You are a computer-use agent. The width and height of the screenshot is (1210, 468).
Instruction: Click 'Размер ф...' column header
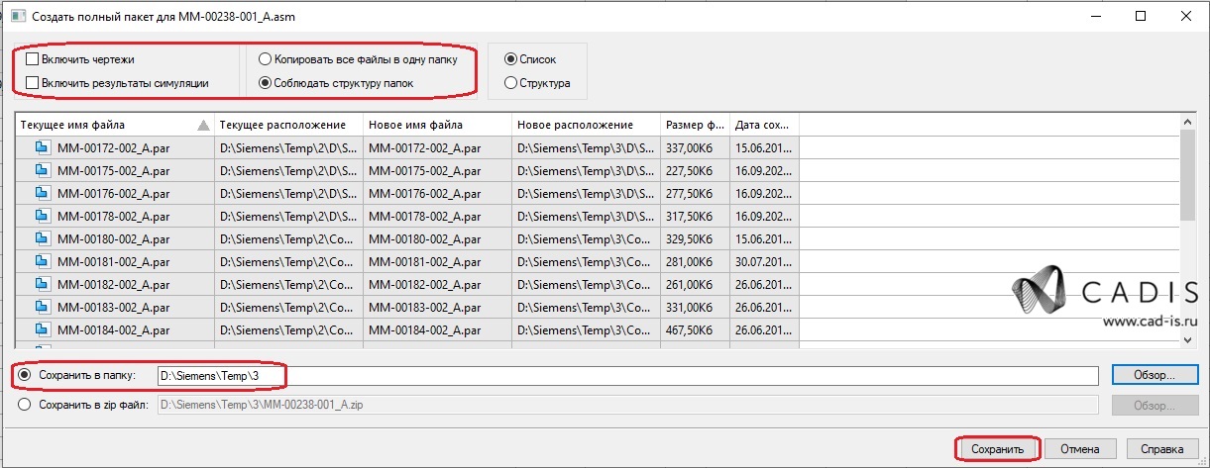point(695,125)
